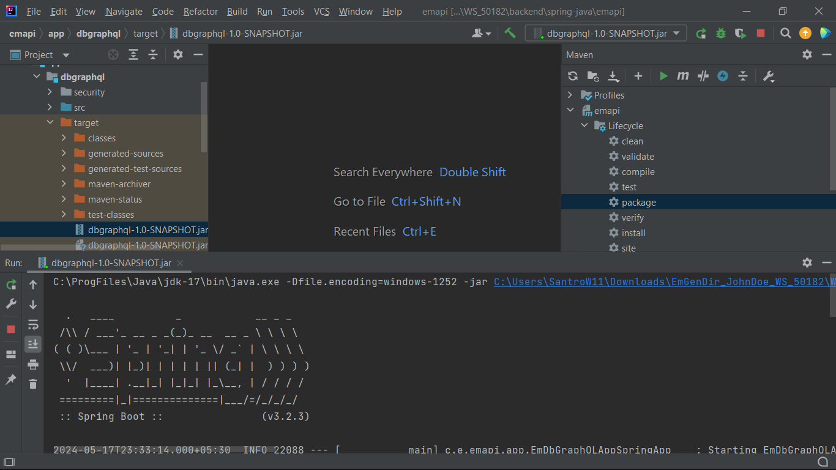Toggle Maven skip tests mode
Image resolution: width=836 pixels, height=470 pixels.
click(x=723, y=76)
